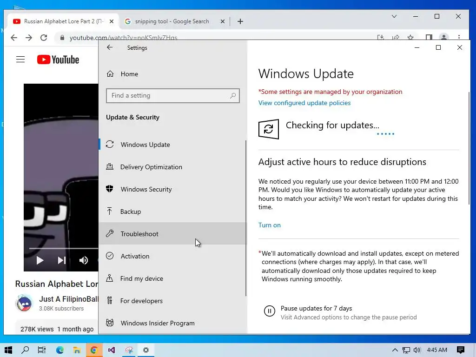Click View configured update policies link
The image size is (476, 357).
(x=304, y=103)
